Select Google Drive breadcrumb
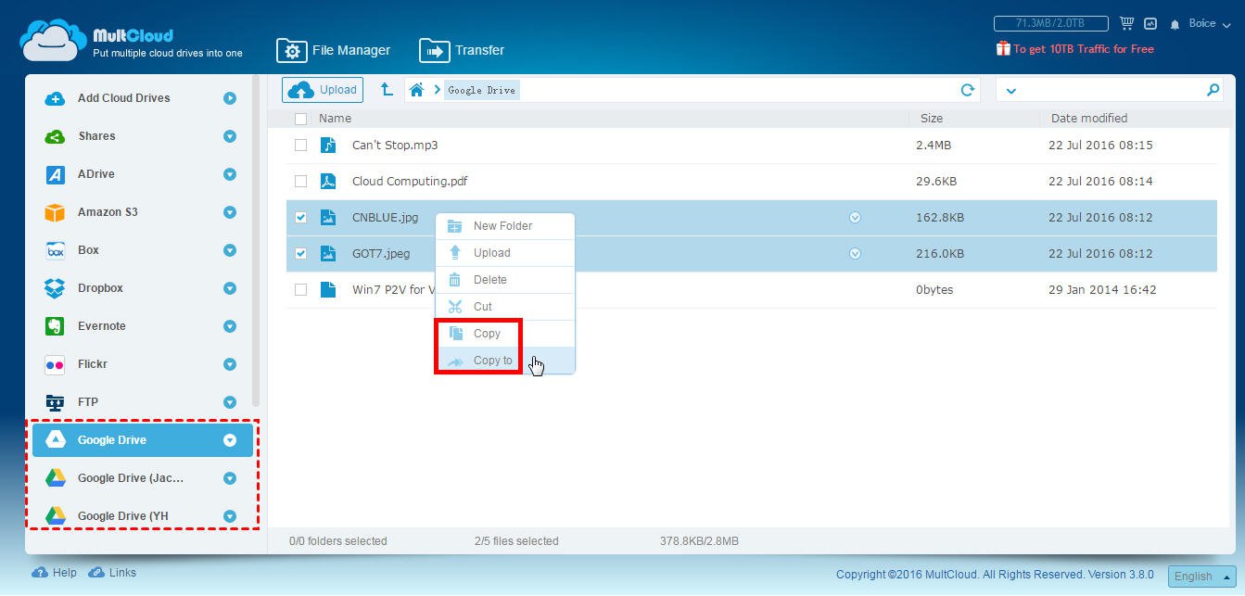 (481, 90)
